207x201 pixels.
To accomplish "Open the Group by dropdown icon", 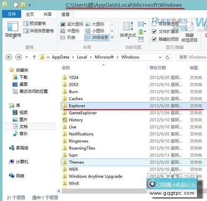I will pos(142,24).
